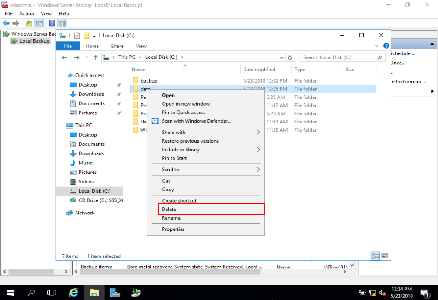Viewport: 438px width, 300px height.
Task: Open the recent locations dropdown arrow
Action: tap(87, 57)
